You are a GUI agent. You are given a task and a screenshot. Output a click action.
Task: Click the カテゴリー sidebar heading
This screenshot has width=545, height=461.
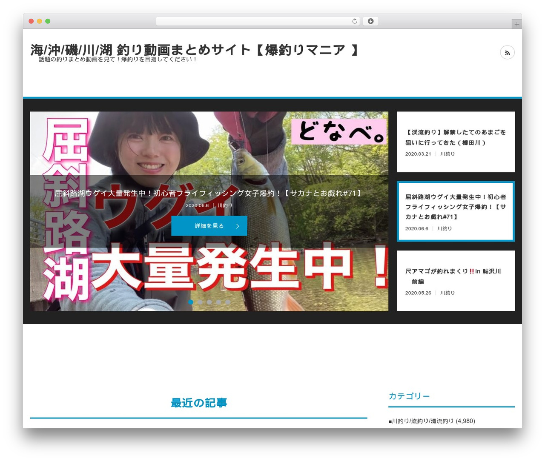[x=409, y=396]
